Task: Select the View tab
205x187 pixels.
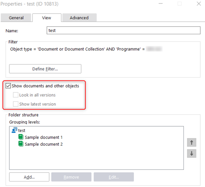Action: click(47, 18)
